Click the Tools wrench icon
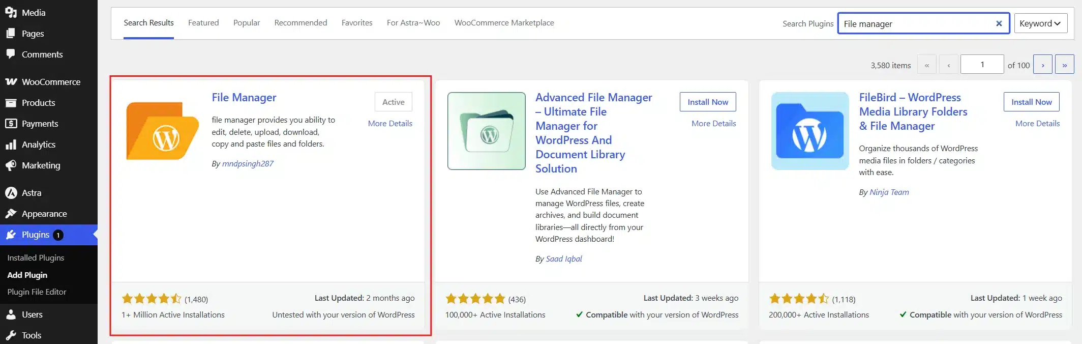Image resolution: width=1082 pixels, height=344 pixels. click(11, 335)
